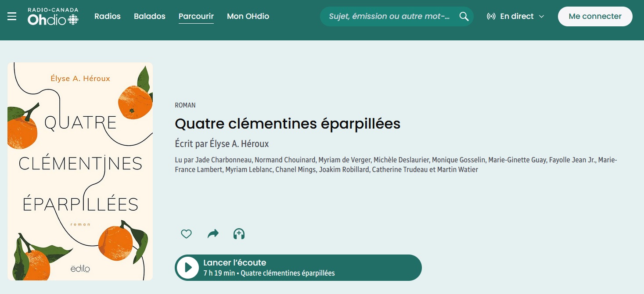Image resolution: width=644 pixels, height=294 pixels.
Task: Hit the circular play icon
Action: [188, 268]
